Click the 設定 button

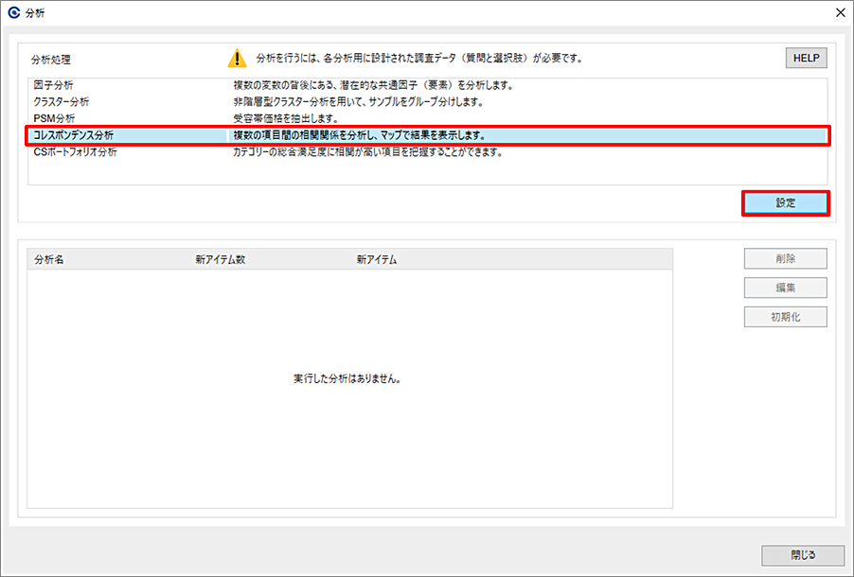(x=786, y=203)
